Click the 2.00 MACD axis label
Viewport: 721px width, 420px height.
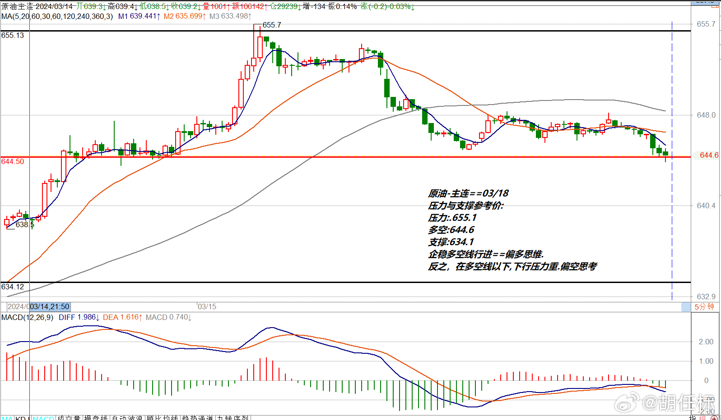pos(706,342)
